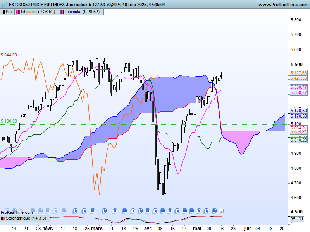The width and height of the screenshot is (310, 232).
Task: Visit the www.ProRealTime.com link in the title bar
Action: (283, 5)
